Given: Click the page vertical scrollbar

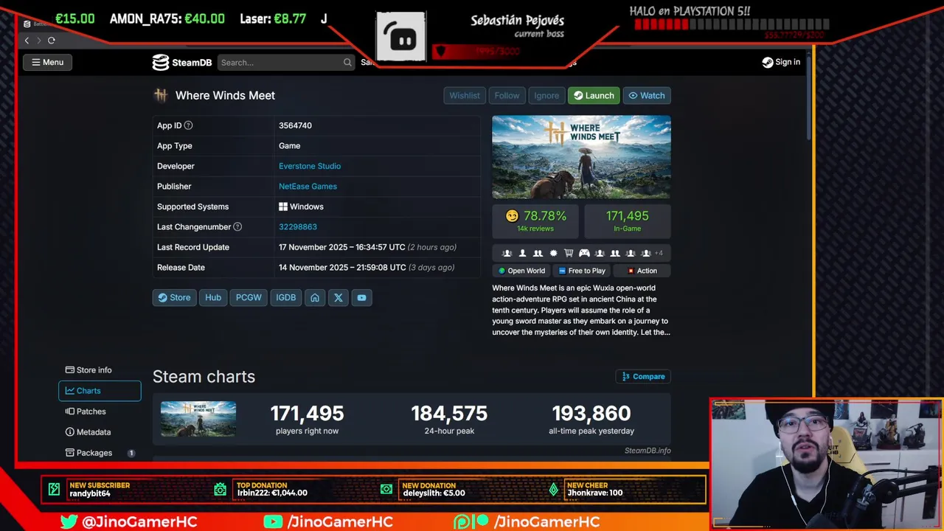Looking at the screenshot, I should coord(808,96).
